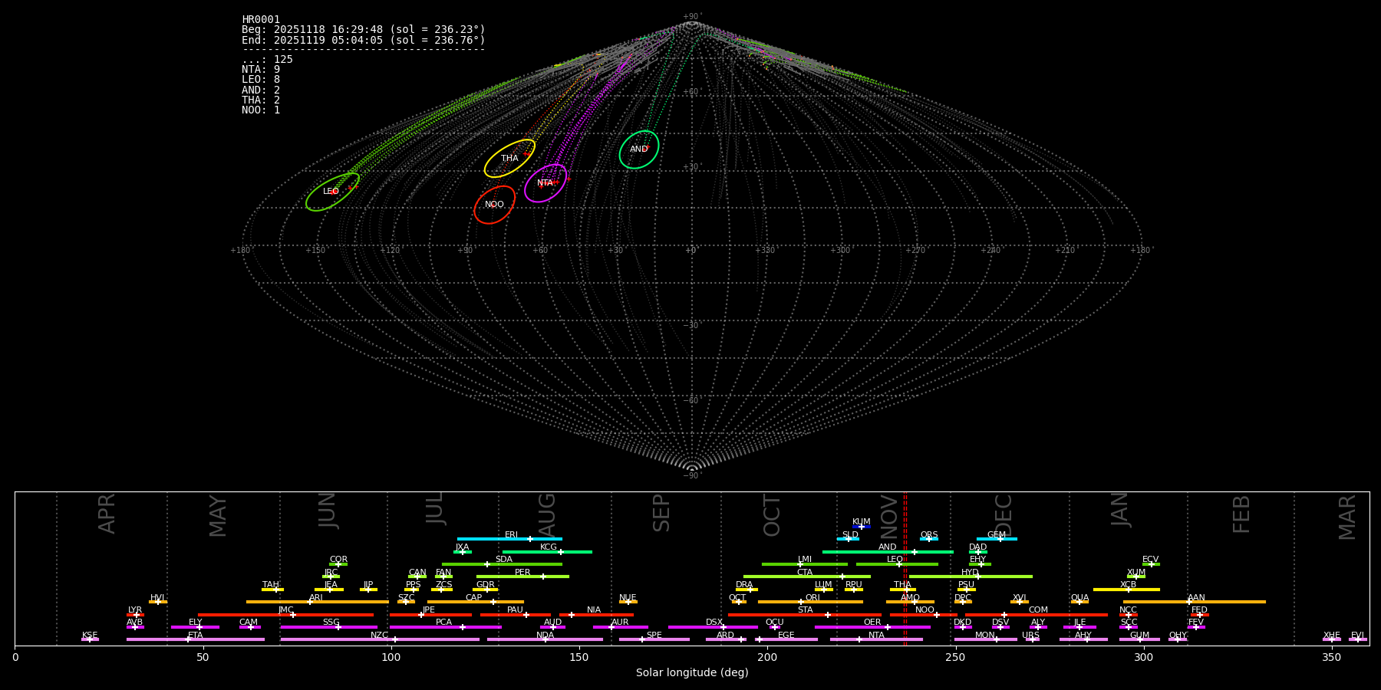Screen dimensions: 1381x690
Task: Click the teal AND radiant ellipse on sky map
Action: pyautogui.click(x=639, y=149)
